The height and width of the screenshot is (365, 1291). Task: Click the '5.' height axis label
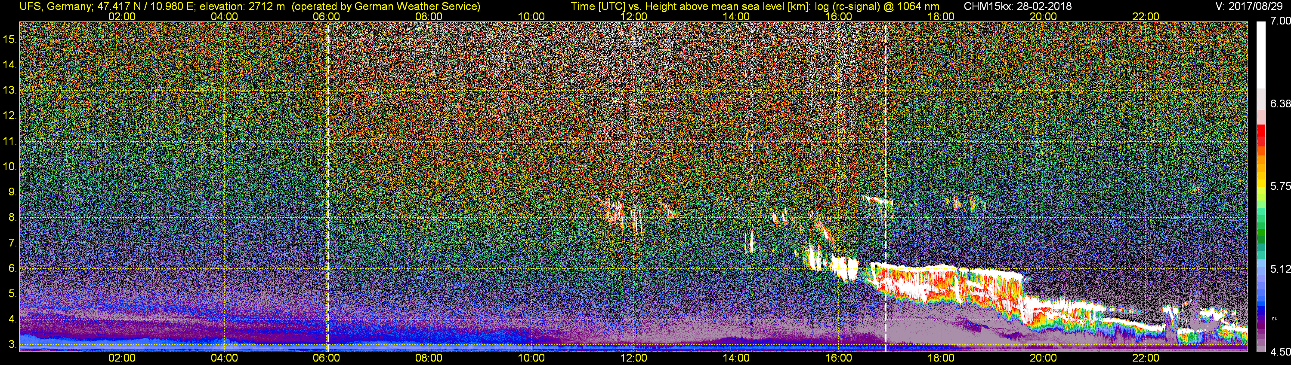click(12, 293)
